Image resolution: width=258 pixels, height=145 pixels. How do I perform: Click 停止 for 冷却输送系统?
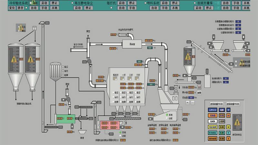pyautogui.click(x=55, y=3)
